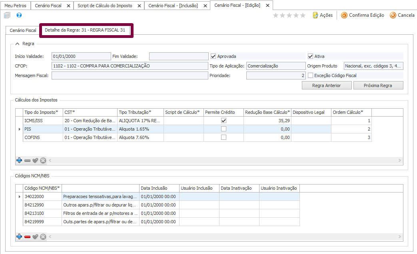This screenshot has height=254, width=417.
Task: Open Tipo de Aplicação dropdown
Action: (276, 66)
